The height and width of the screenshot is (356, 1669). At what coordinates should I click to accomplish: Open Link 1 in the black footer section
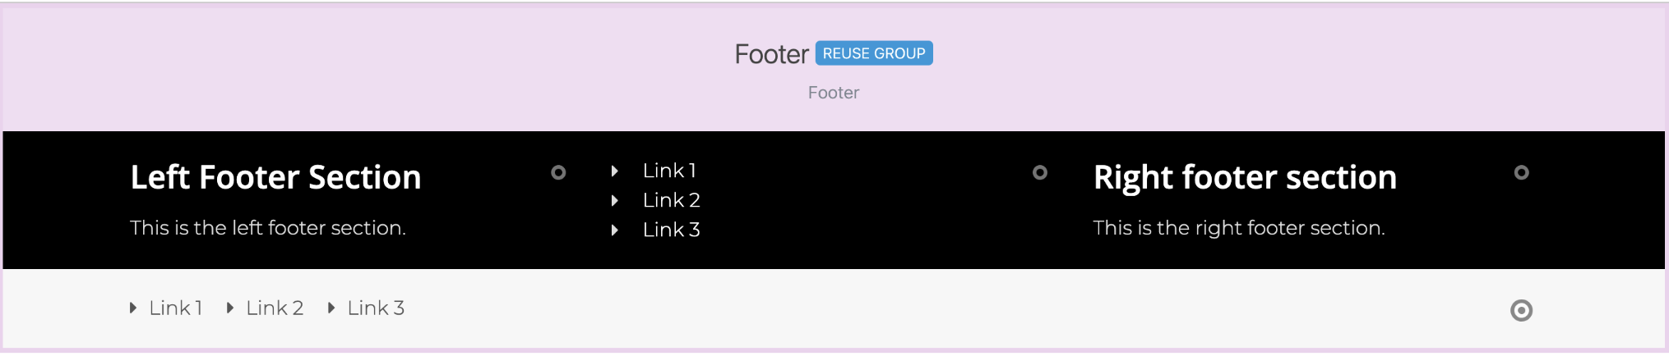[x=669, y=171]
